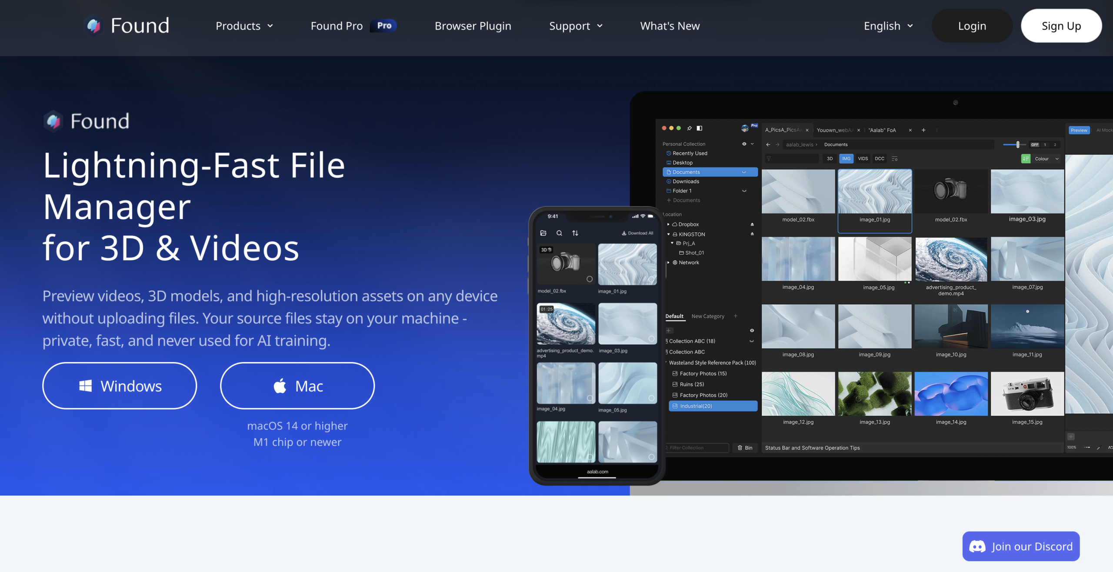The width and height of the screenshot is (1113, 572).
Task: Toggle the sidebar layout icon beside the pin
Action: point(700,128)
